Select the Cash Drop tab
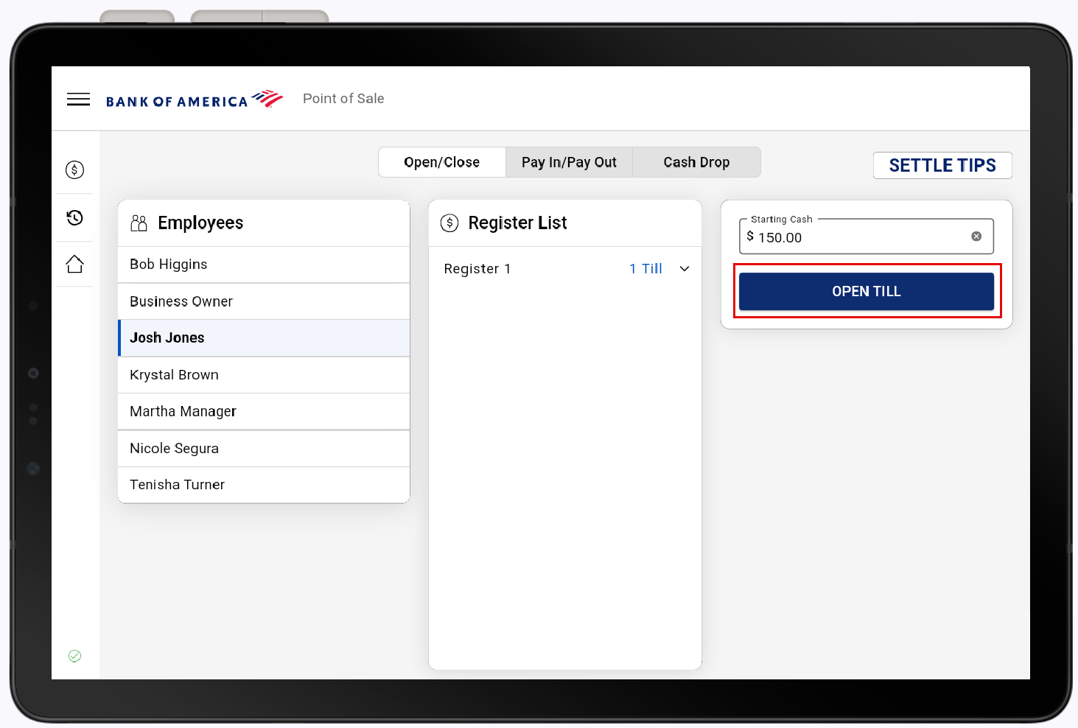The height and width of the screenshot is (728, 1078). coord(696,162)
